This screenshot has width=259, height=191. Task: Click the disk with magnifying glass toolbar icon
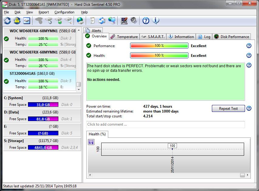click(68, 21)
